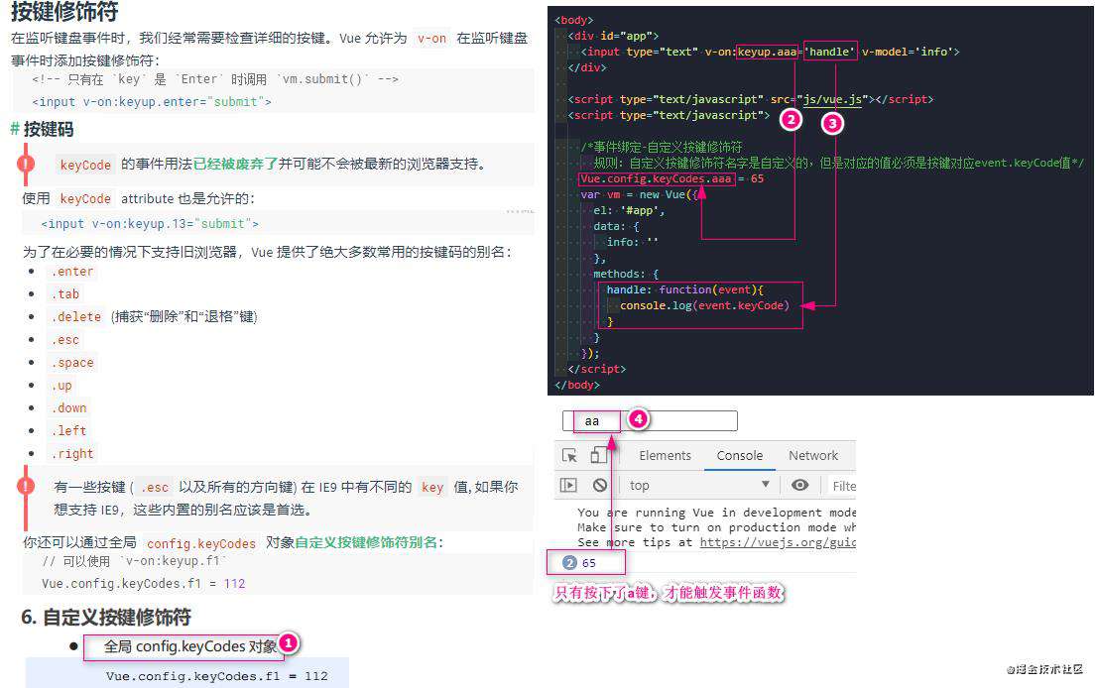Click the inline .esc code in IE9 note

tap(154, 487)
